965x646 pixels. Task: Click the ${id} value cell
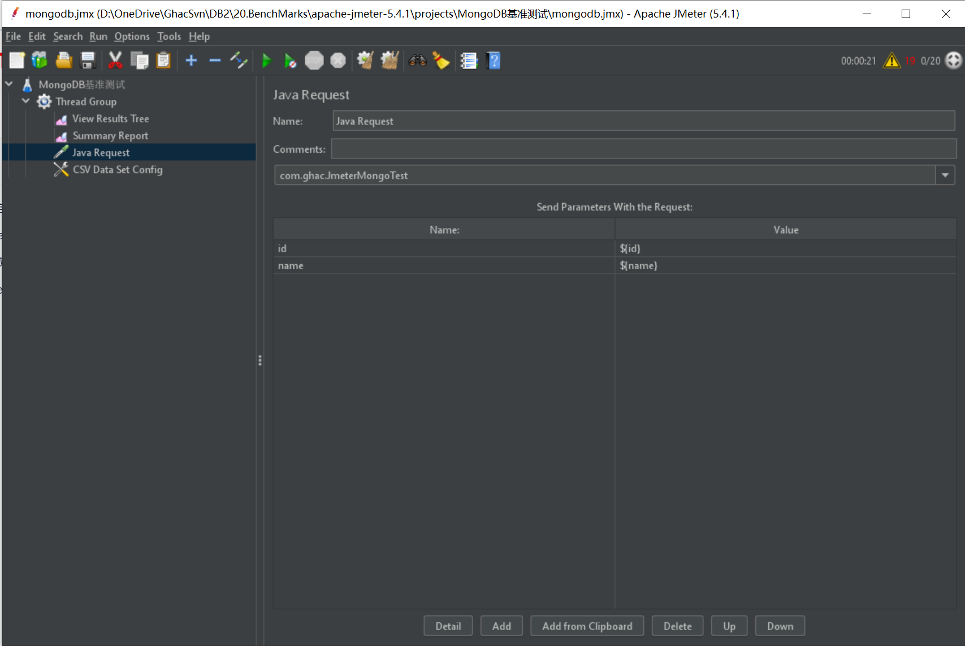tap(786, 248)
